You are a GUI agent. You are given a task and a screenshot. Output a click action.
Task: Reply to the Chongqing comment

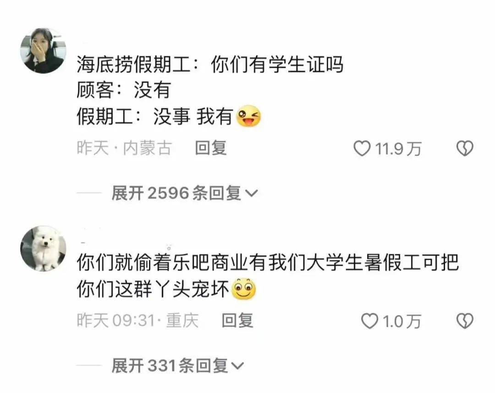click(x=237, y=321)
